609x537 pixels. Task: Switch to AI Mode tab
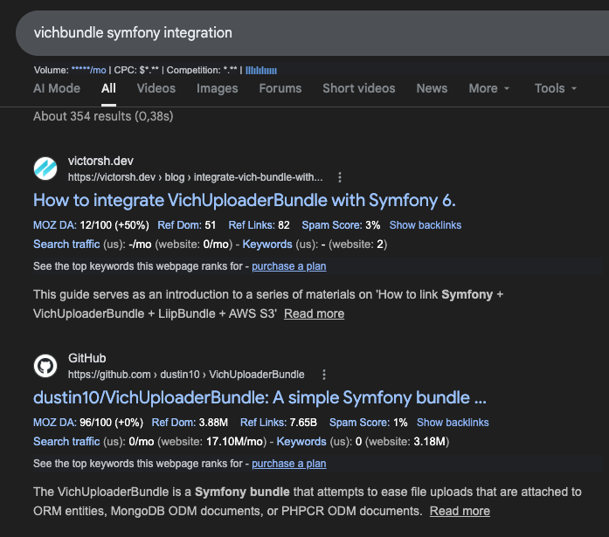[x=57, y=88]
